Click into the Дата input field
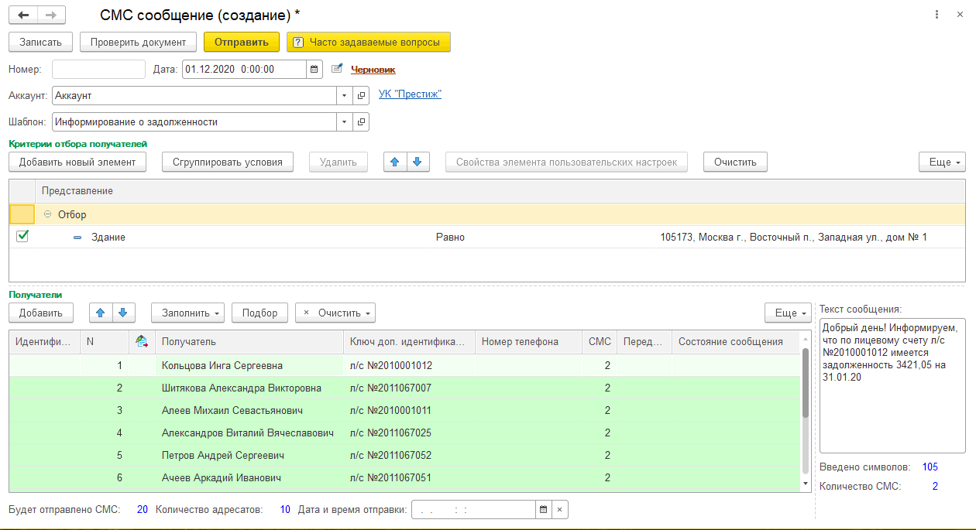Viewport: 976px width, 530px height. 244,69
